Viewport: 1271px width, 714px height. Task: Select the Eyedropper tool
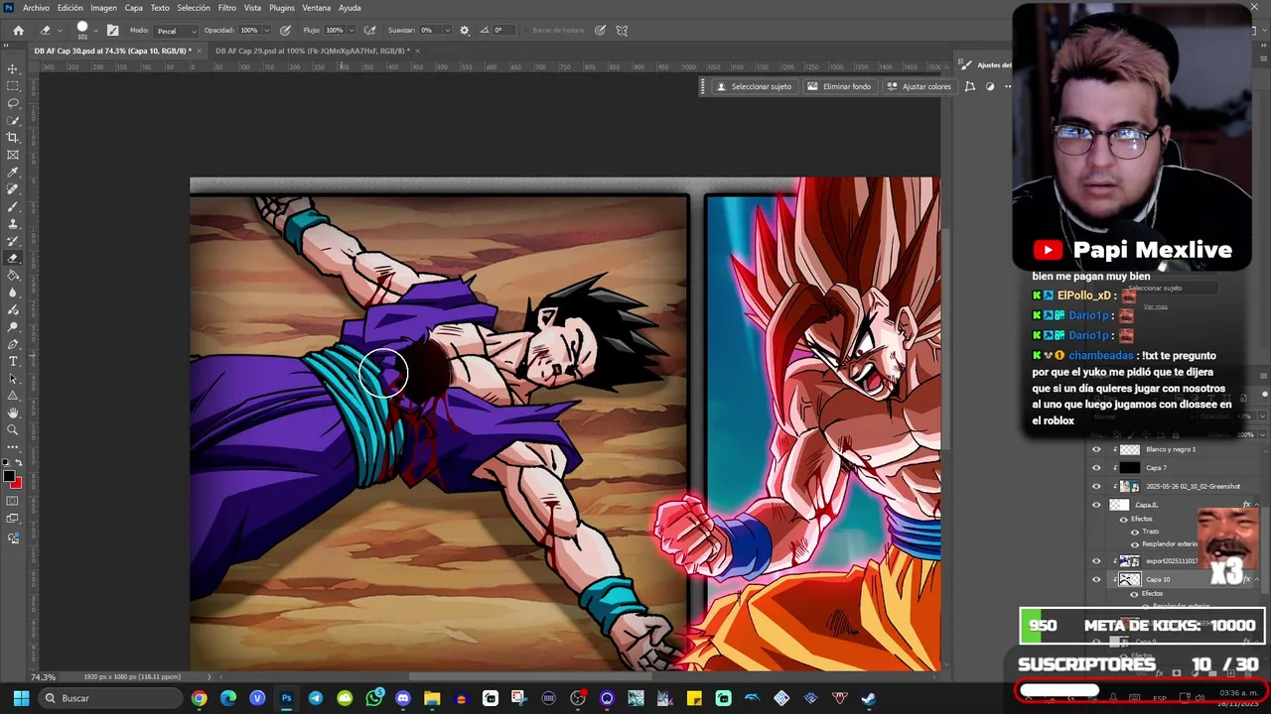(x=13, y=173)
